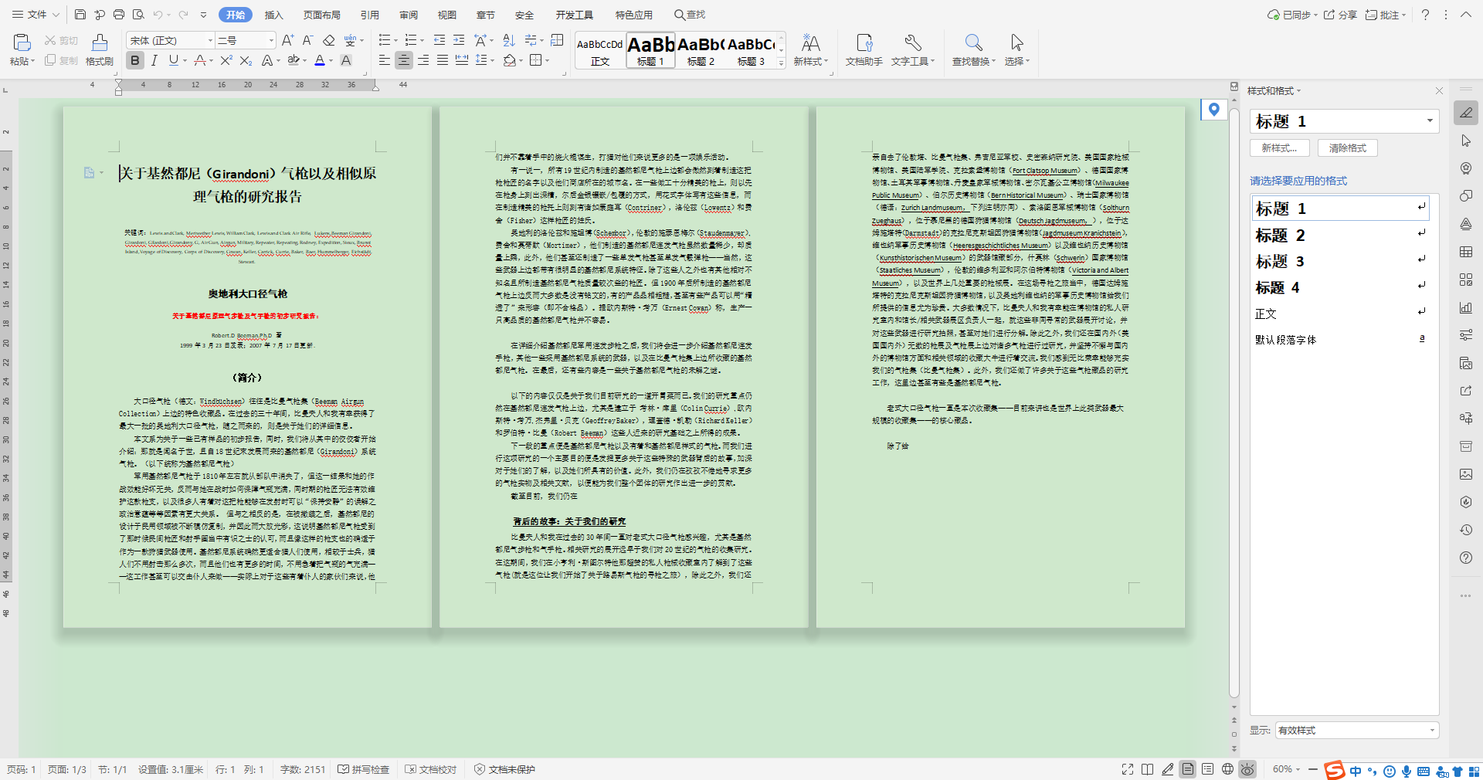Click the increase font size icon
The height and width of the screenshot is (780, 1483).
[x=287, y=40]
